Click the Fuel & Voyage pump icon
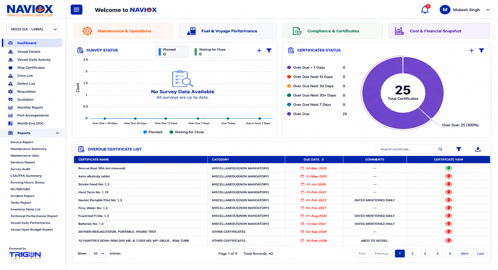The height and width of the screenshot is (270, 498). point(191,31)
